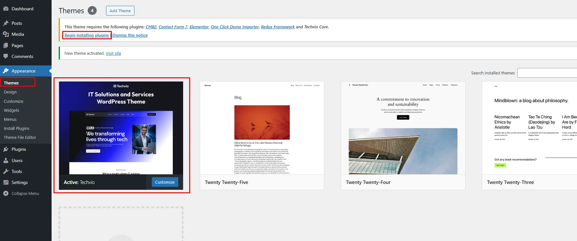Click the Appearance paintbrush icon
This screenshot has width=577, height=241.
pyautogui.click(x=6, y=71)
